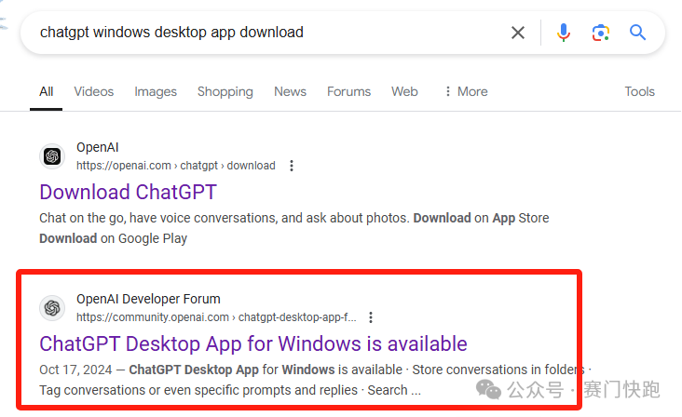Start voice search with the microphone icon

[564, 33]
